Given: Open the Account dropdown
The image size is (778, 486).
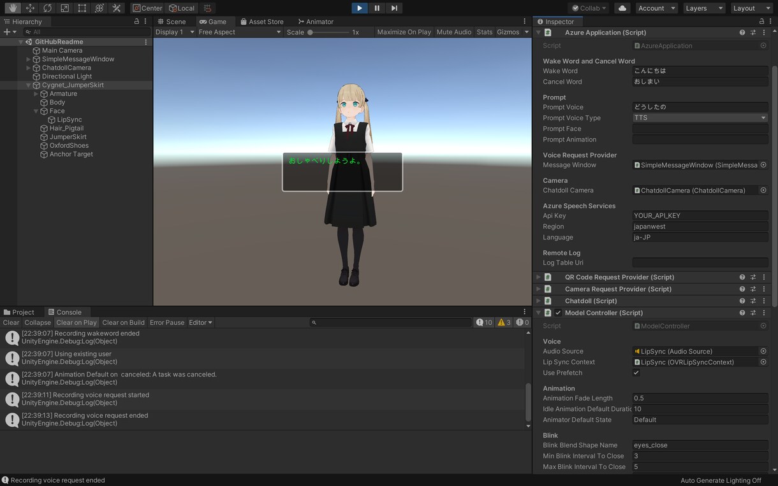Looking at the screenshot, I should 656,8.
